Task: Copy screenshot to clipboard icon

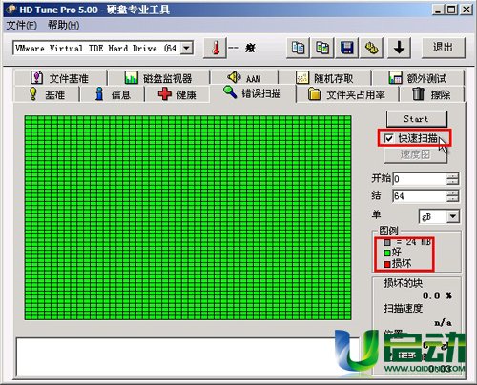Action: pos(322,48)
